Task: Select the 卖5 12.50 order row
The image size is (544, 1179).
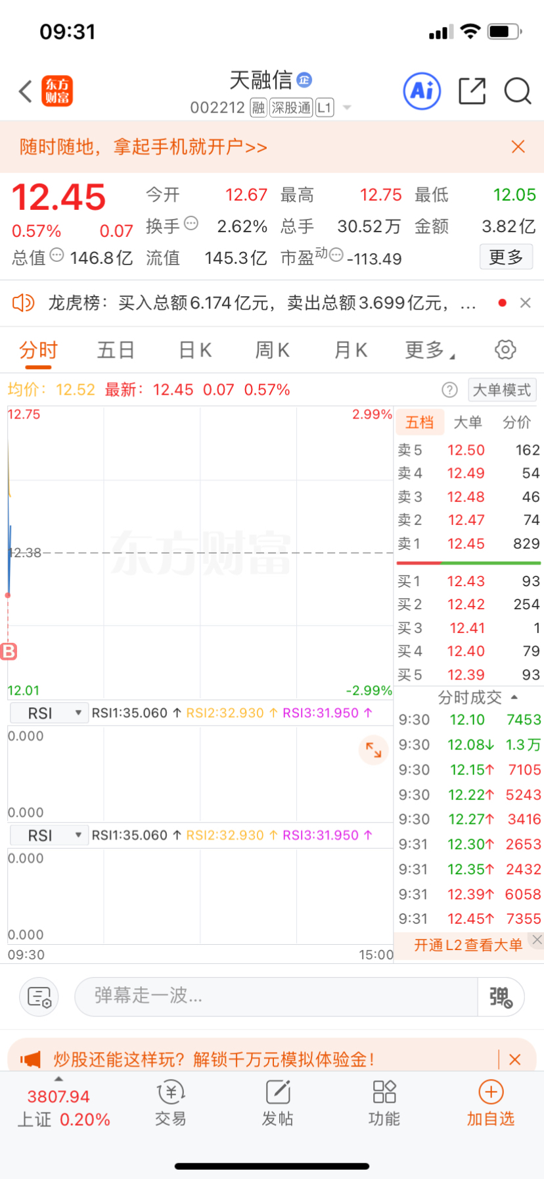Action: pyautogui.click(x=468, y=450)
